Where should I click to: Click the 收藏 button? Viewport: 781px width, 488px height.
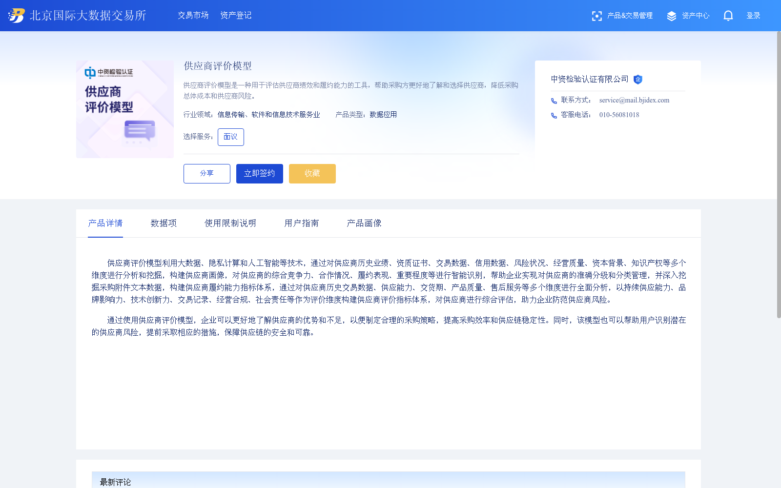312,174
